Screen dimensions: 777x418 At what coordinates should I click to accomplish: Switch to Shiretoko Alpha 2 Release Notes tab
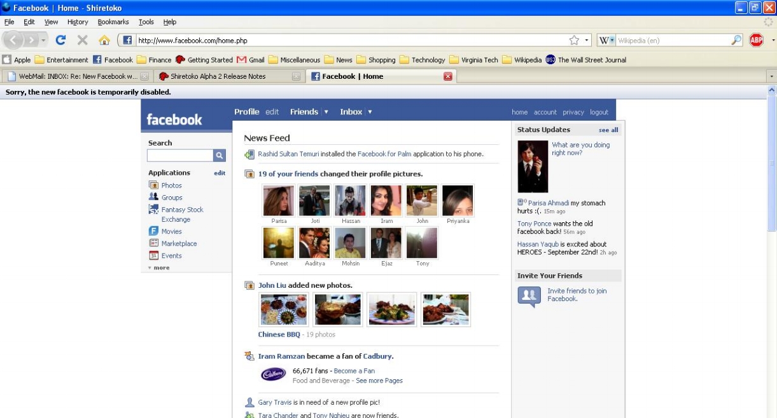(x=230, y=76)
